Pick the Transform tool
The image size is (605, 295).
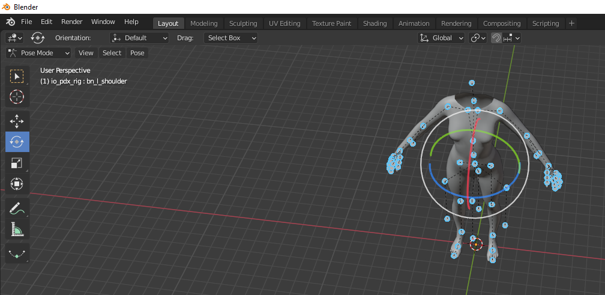[x=17, y=183]
